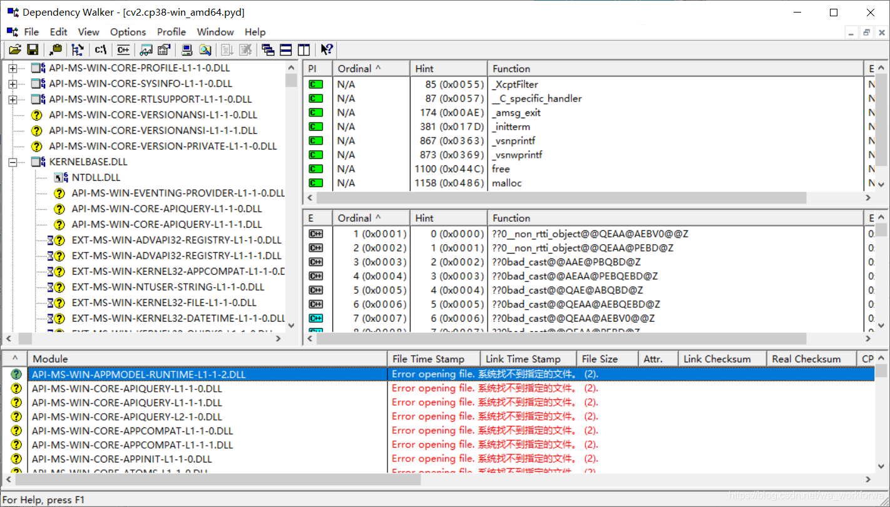Image resolution: width=890 pixels, height=507 pixels.
Task: Click the Copy clipboard toolbar icon
Action: click(56, 49)
